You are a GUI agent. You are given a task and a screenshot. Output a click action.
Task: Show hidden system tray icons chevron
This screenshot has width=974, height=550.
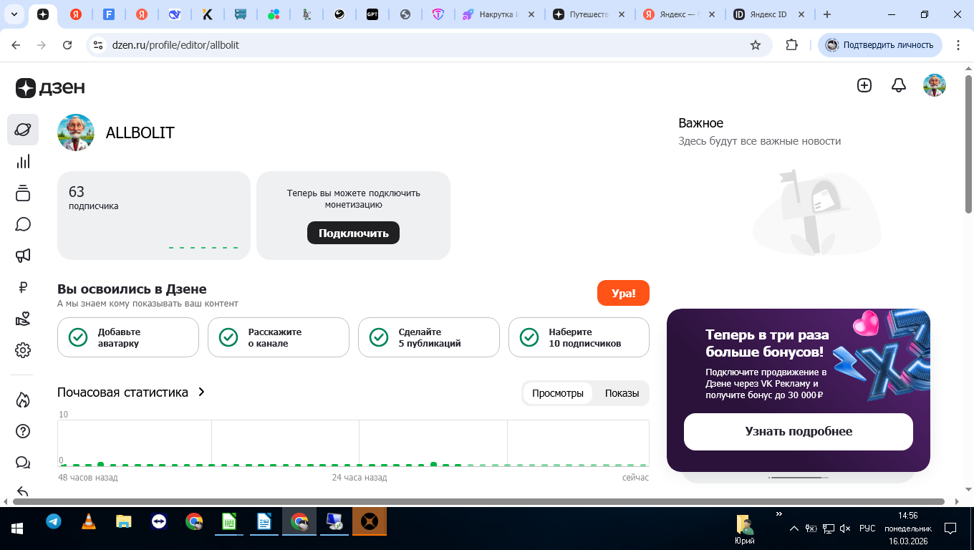794,529
